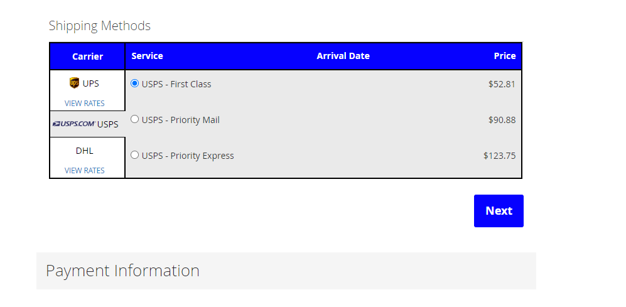
Task: Click the Arrival Date column header
Action: tap(343, 56)
